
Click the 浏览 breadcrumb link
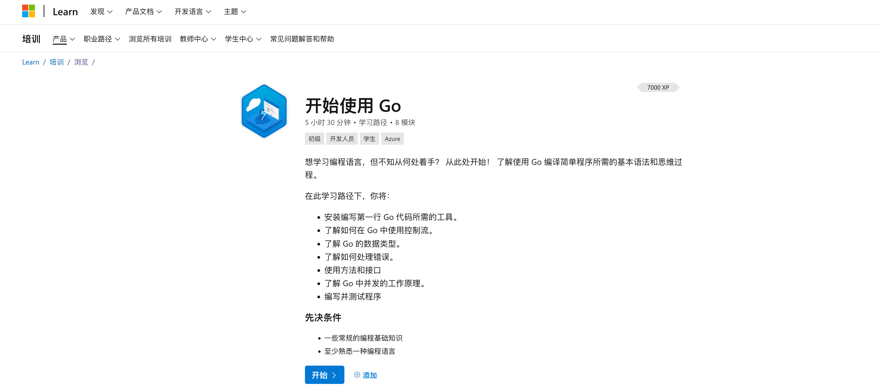click(x=81, y=62)
